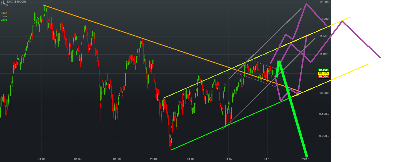Image resolution: width=394 pixels, height=162 pixels.
Task: Click the 01.04. date label preceding 2016
Action: coord(42,159)
